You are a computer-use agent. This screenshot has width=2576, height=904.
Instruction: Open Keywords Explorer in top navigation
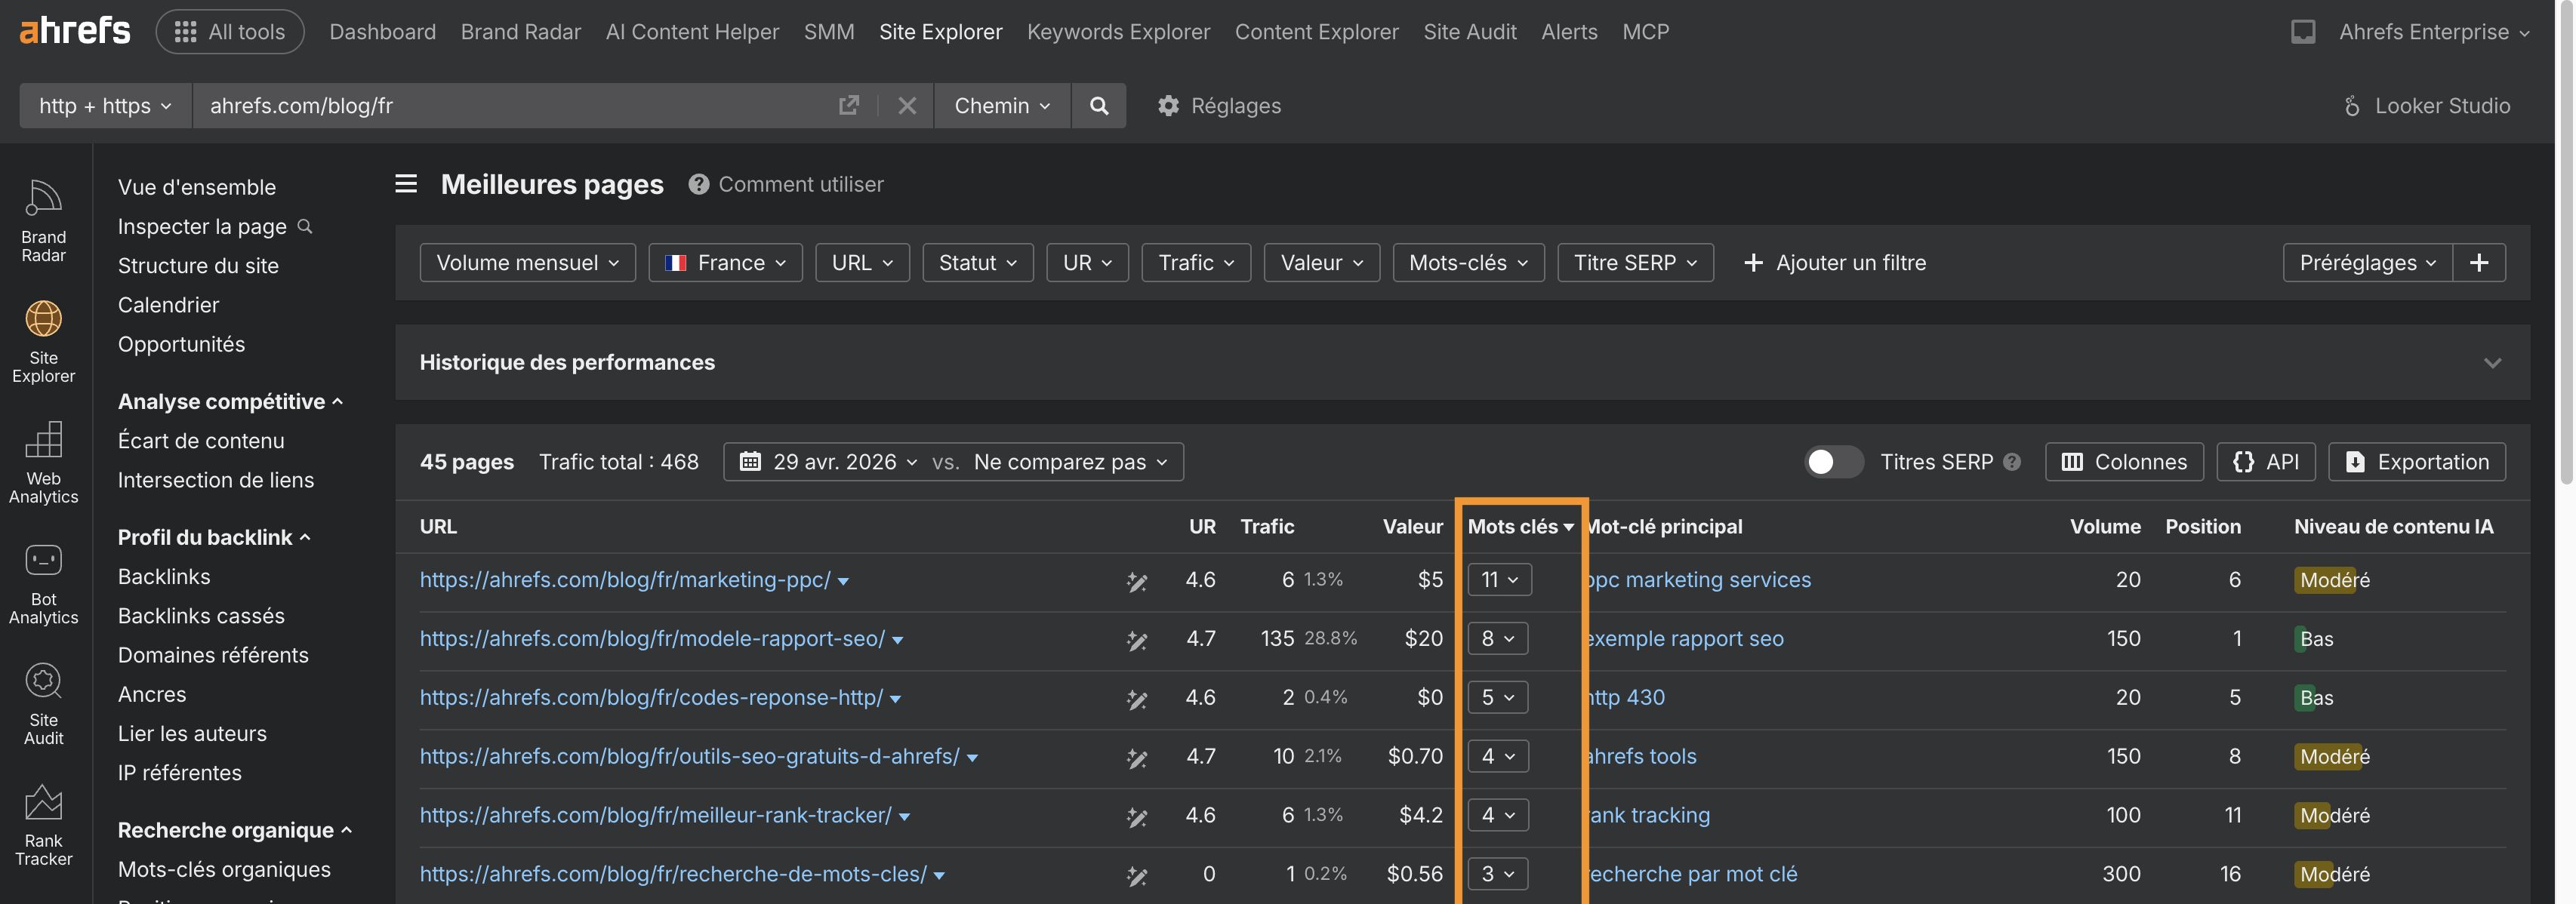point(1118,31)
